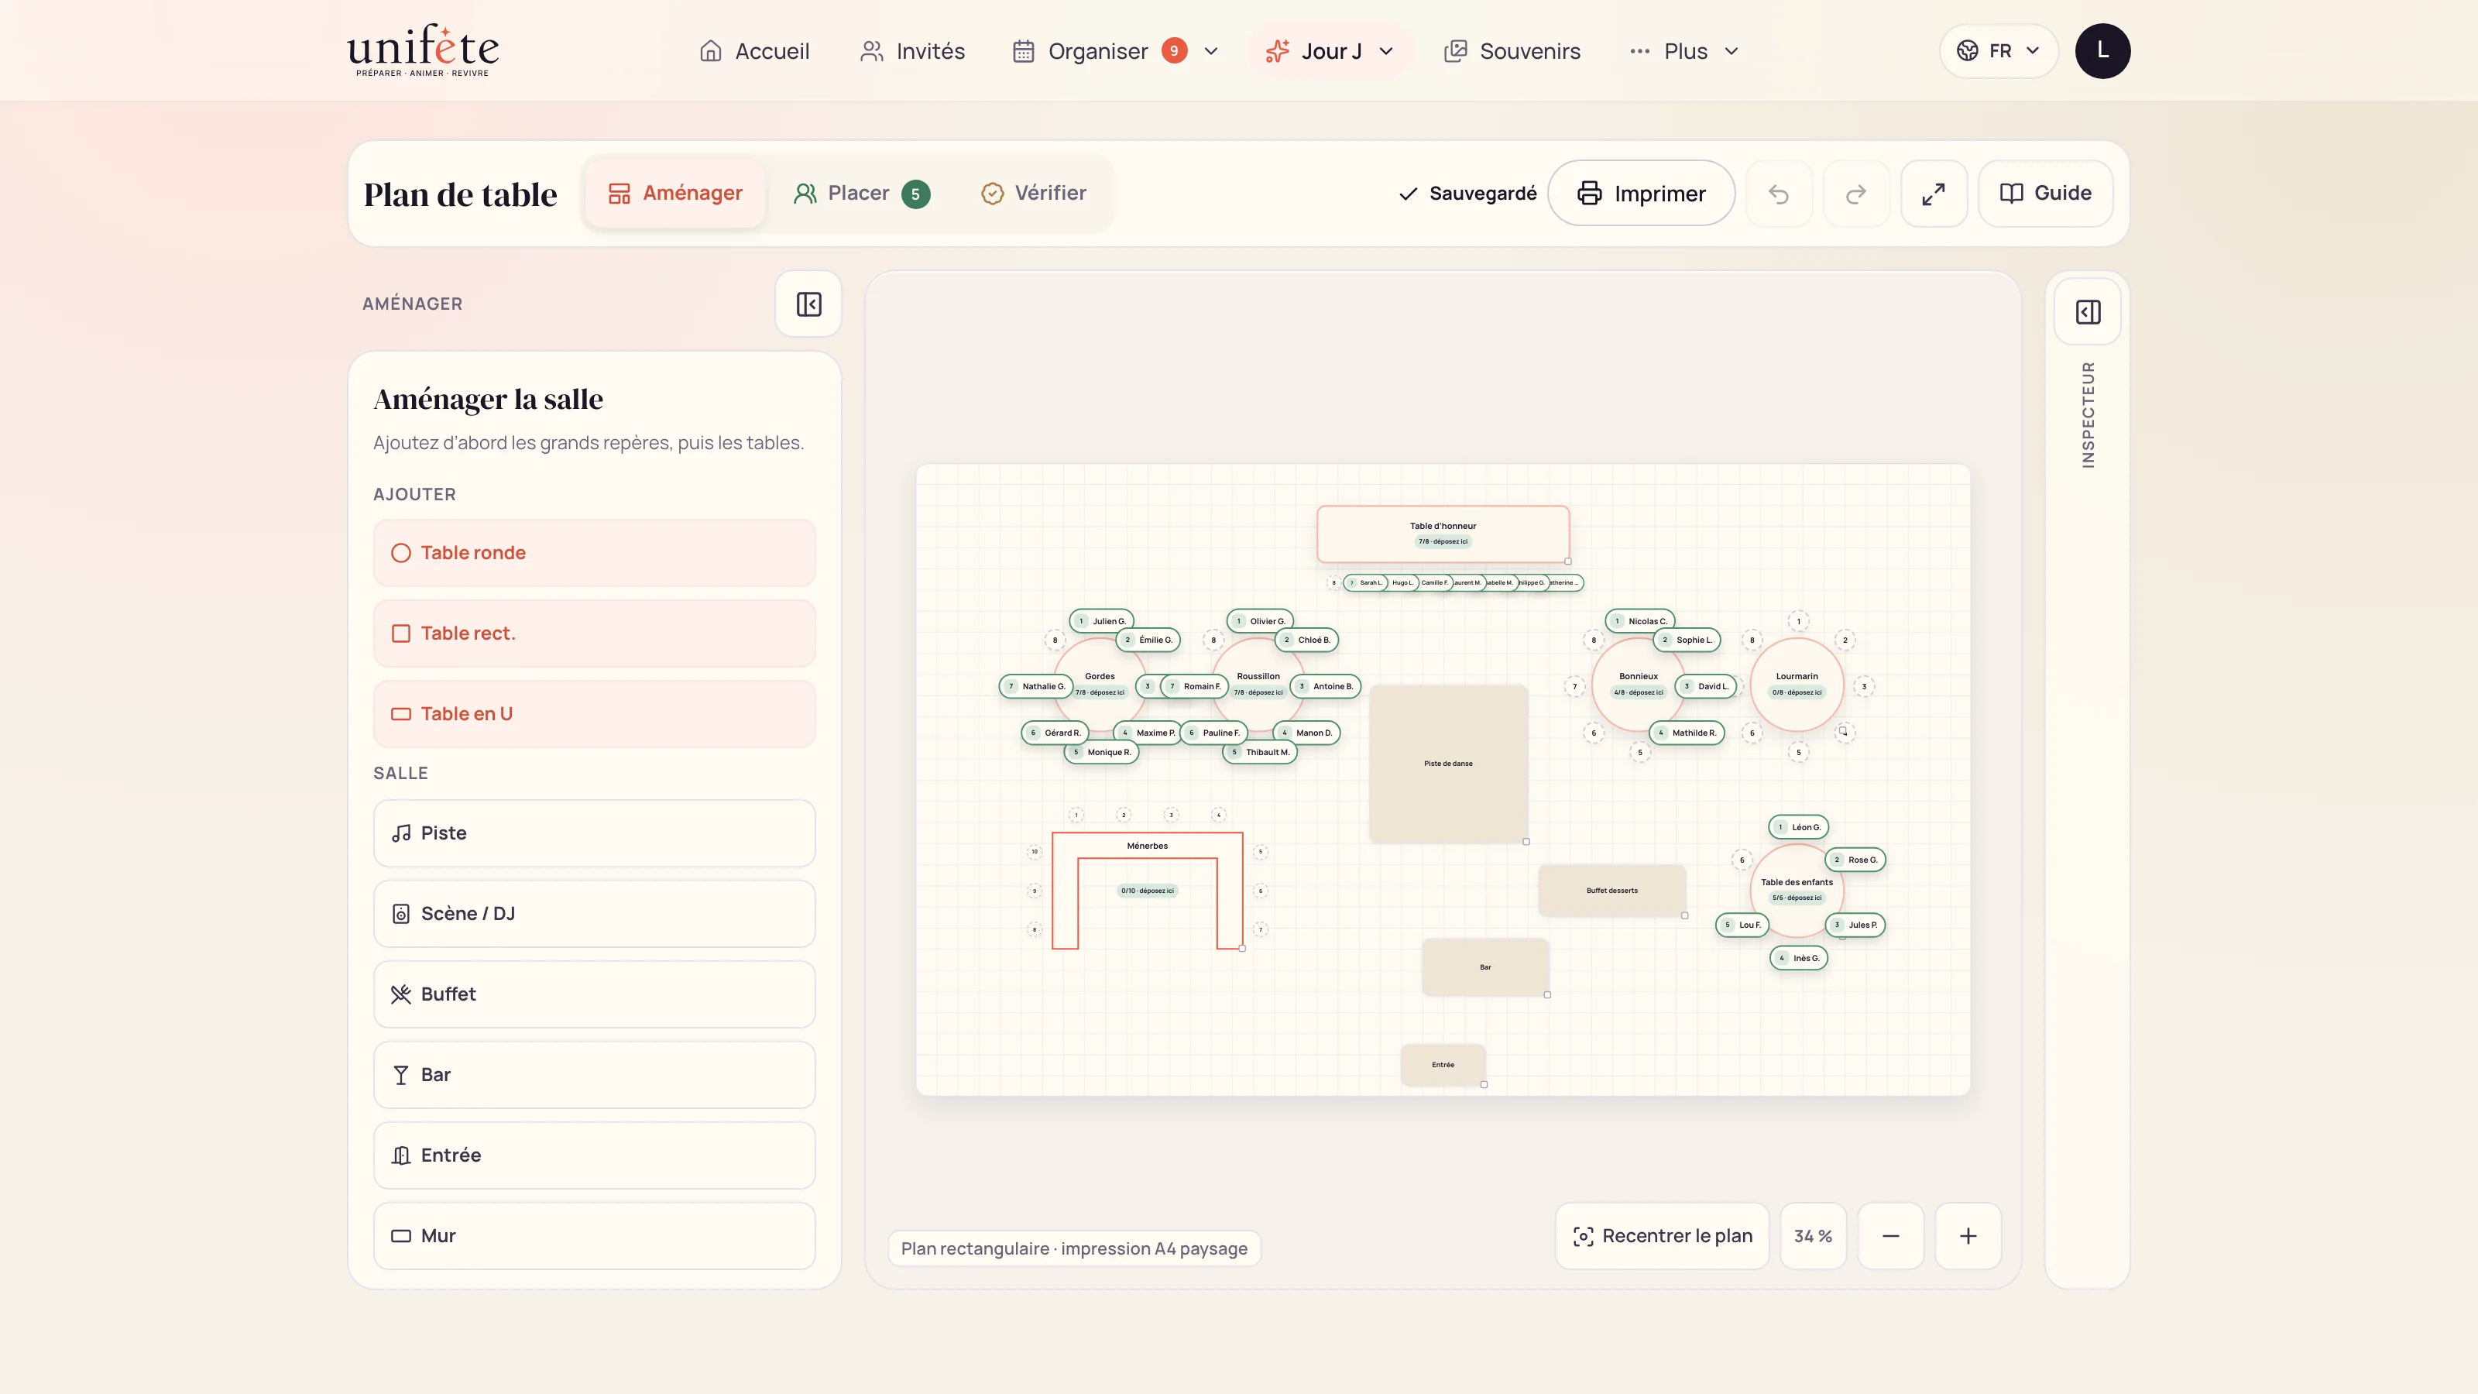Viewport: 2478px width, 1394px height.
Task: Open the Guide
Action: tap(2045, 194)
